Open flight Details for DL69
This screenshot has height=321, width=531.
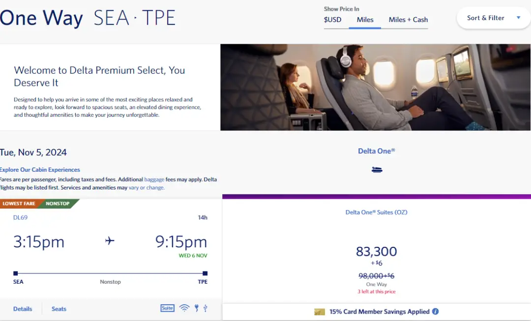tap(23, 309)
